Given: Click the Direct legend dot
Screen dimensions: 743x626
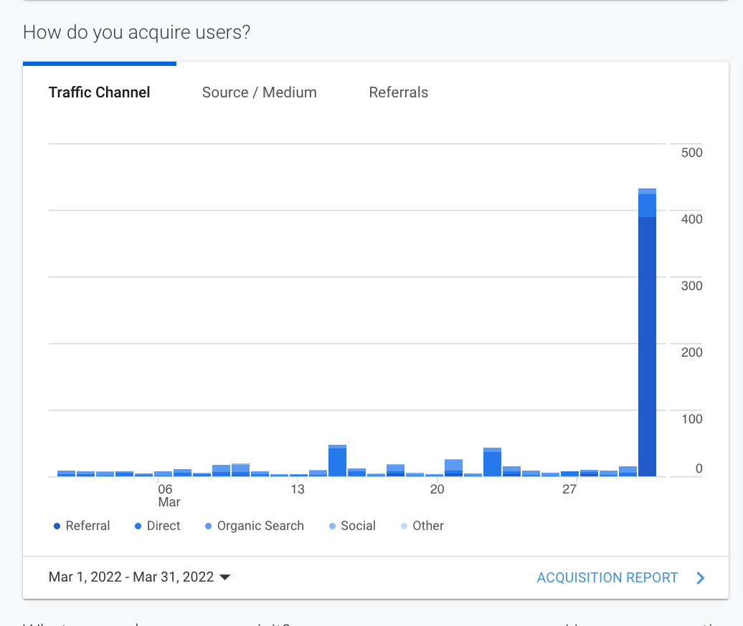Looking at the screenshot, I should click(x=138, y=526).
